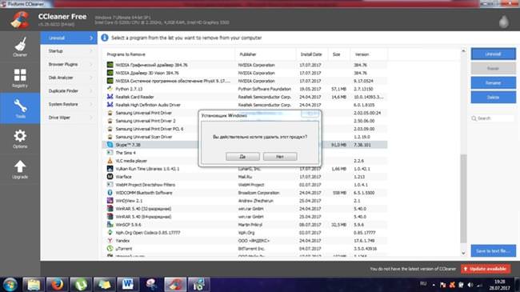Select WebM Project DirectShow Filters row
The image size is (520, 292).
[245, 185]
